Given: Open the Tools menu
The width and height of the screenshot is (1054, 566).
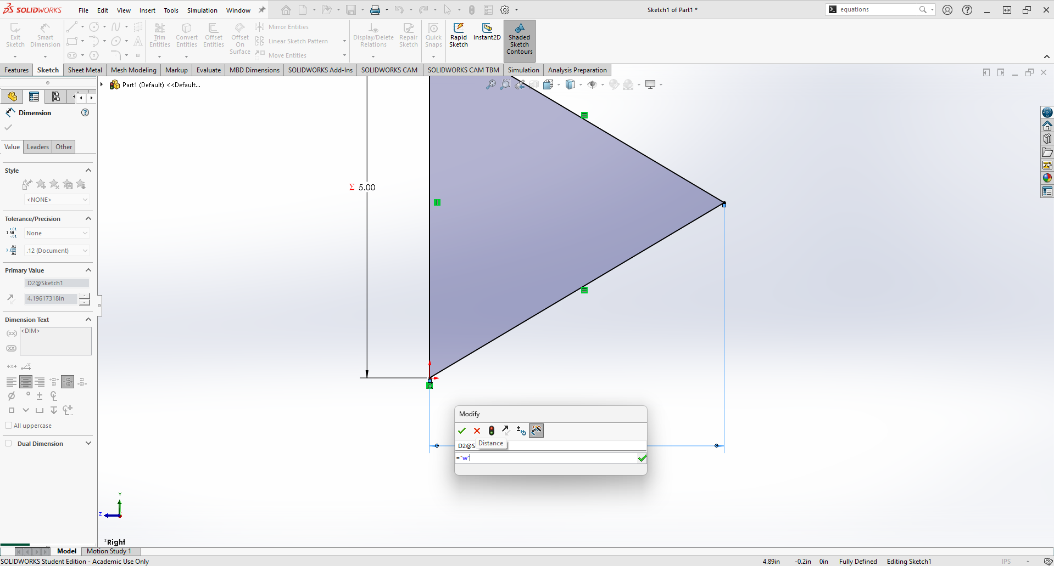Looking at the screenshot, I should [x=171, y=10].
